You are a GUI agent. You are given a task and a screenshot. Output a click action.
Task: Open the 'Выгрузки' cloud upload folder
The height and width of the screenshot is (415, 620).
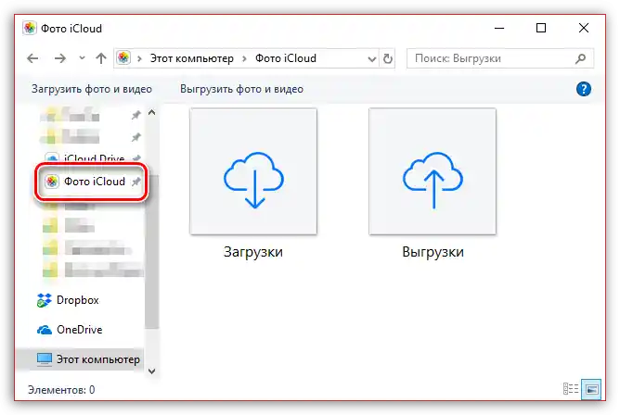click(433, 171)
